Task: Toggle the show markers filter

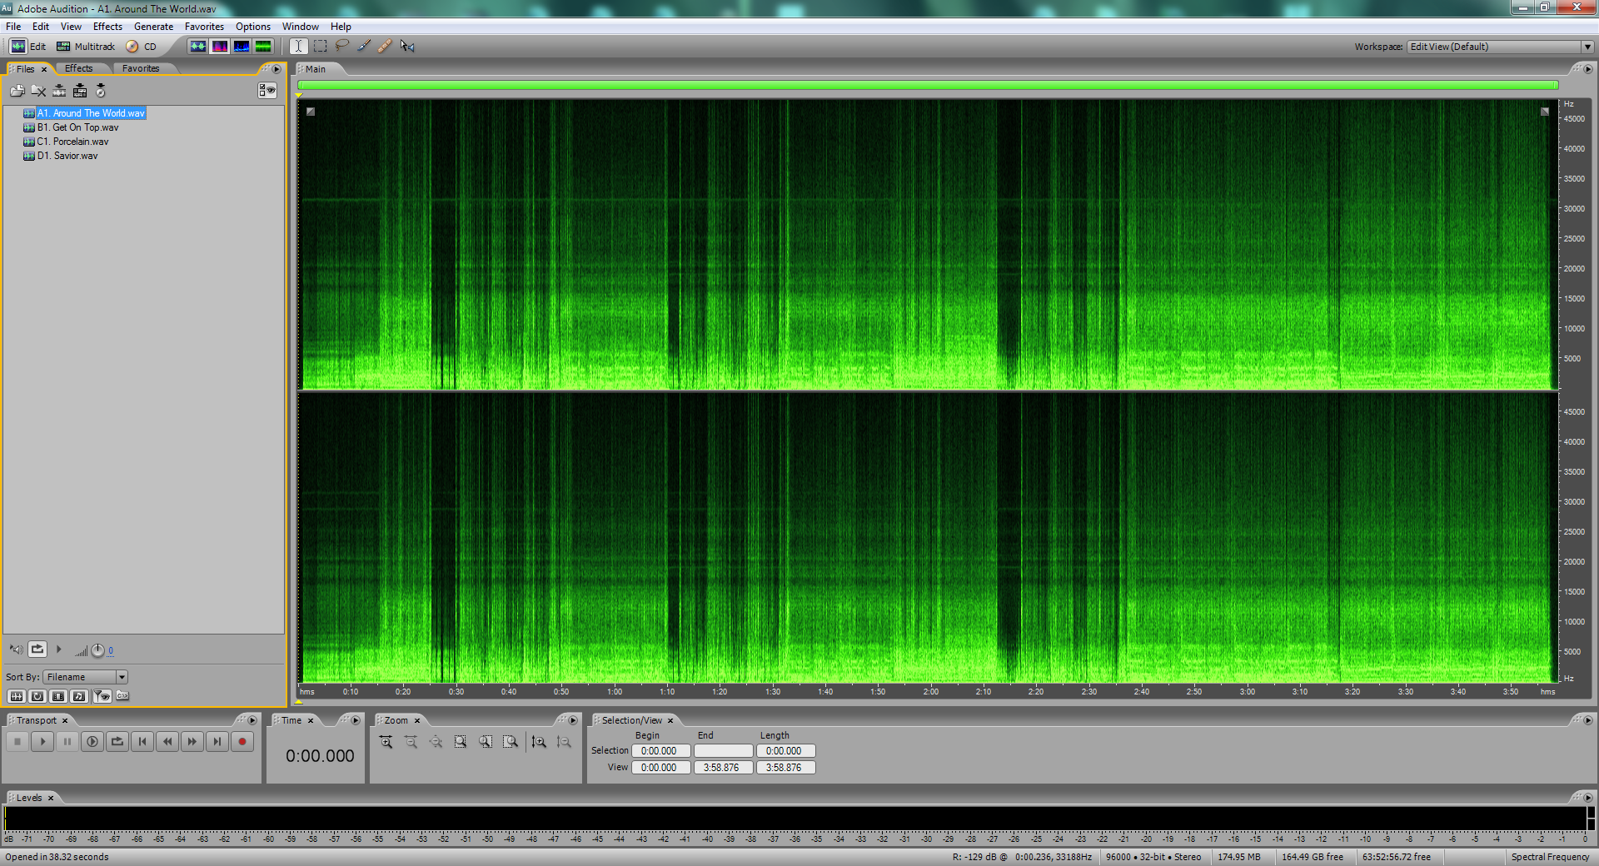Action: (102, 696)
